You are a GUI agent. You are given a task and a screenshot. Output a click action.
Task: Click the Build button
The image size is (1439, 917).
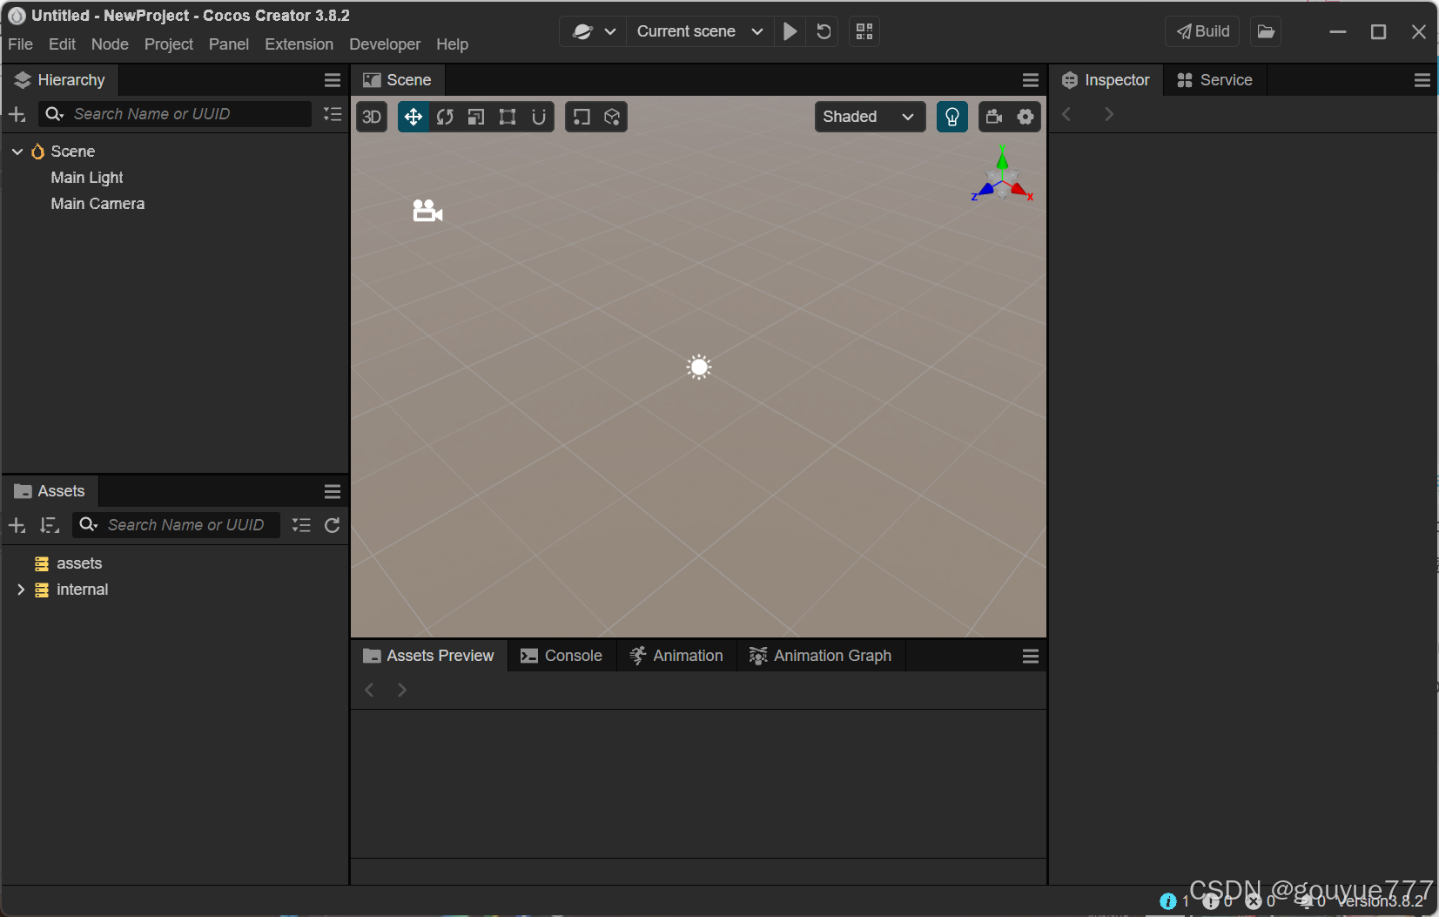(1201, 31)
